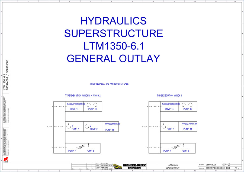
Task: Click 'HYDRAULICS' in the bottom title block
Action: 173,165
